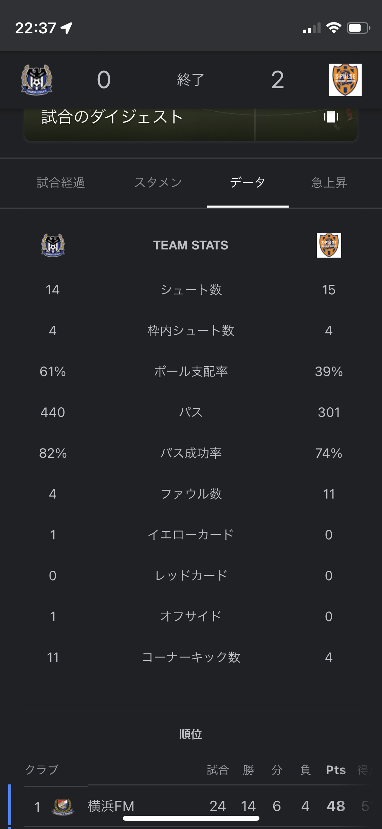The image size is (382, 829).
Task: Tap the battery indicator icon
Action: 358,28
